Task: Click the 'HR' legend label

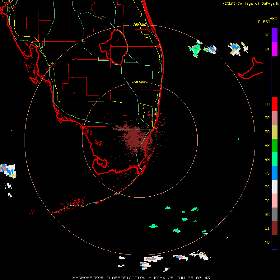Action: [267, 146]
